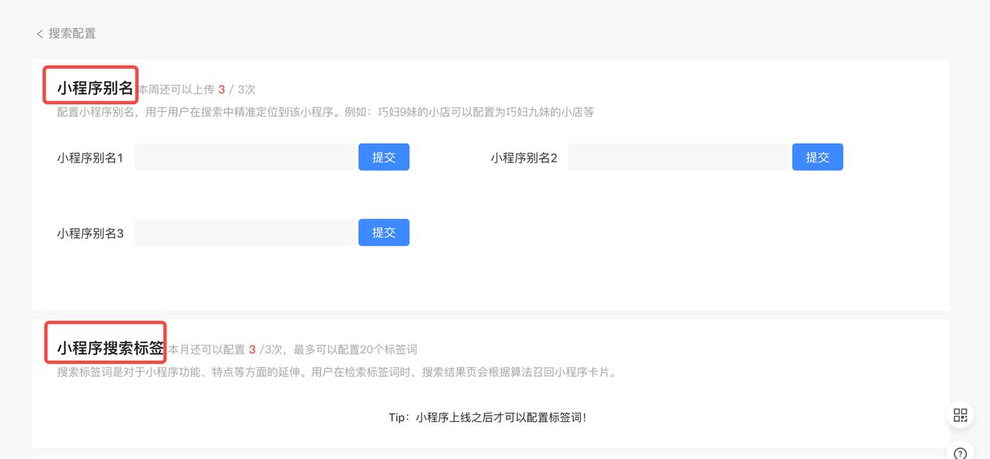Screen dimensions: 990x459
Task: Click the Tip about 小程序上线 requirement
Action: pos(487,417)
